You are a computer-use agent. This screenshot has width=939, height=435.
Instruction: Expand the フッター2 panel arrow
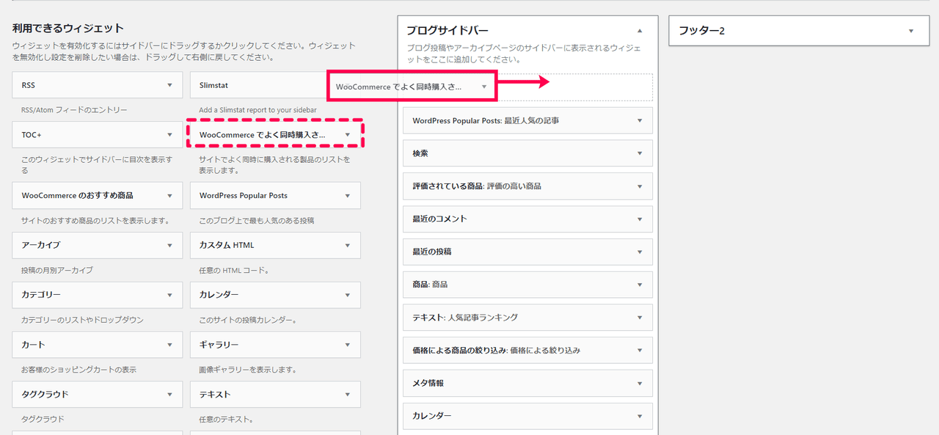[x=911, y=31]
